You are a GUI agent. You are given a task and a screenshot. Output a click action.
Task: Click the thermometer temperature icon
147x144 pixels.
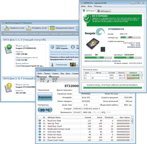point(52,65)
